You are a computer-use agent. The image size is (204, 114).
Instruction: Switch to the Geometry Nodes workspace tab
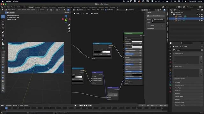point(103,7)
